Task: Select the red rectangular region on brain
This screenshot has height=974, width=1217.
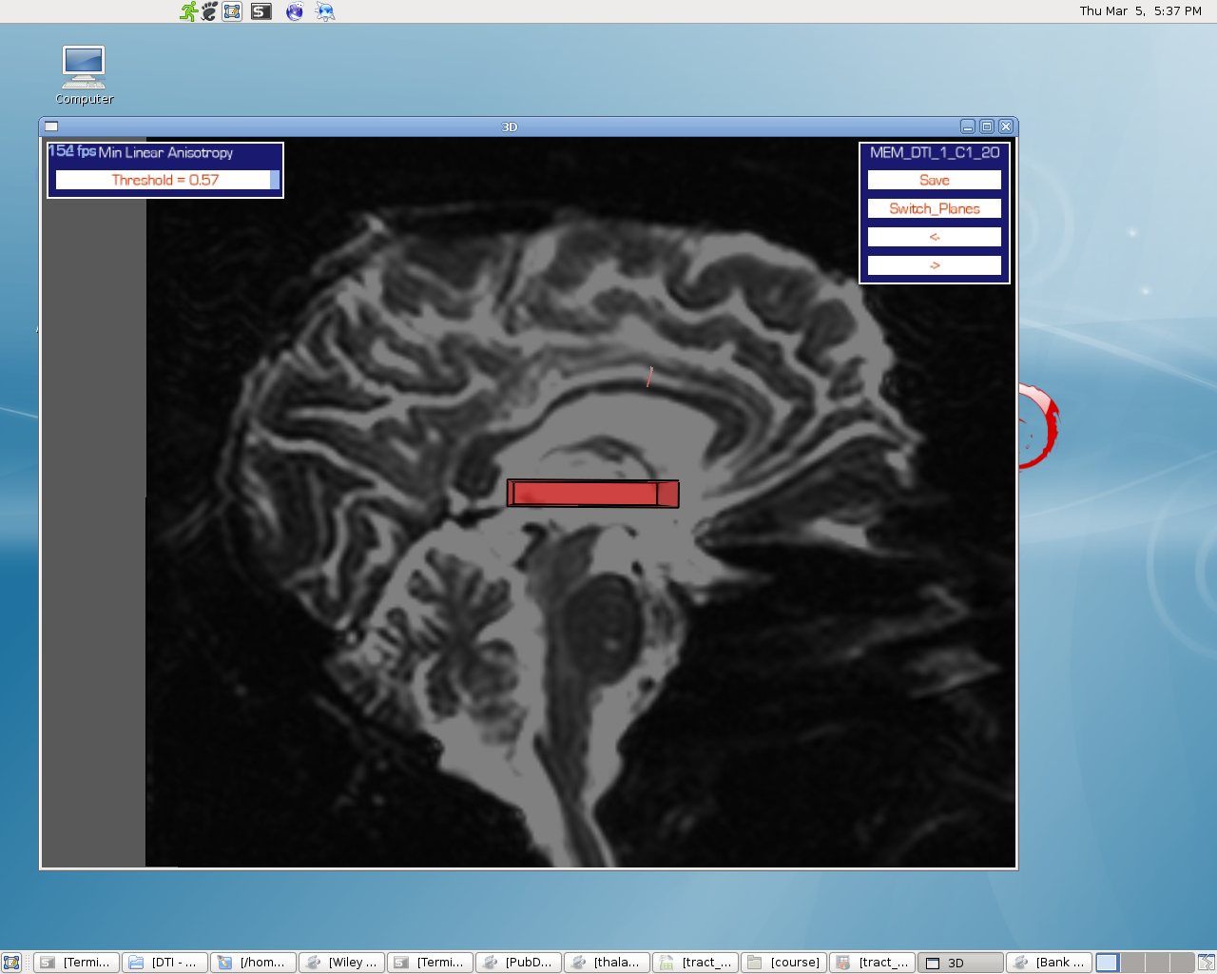Action: tap(592, 494)
